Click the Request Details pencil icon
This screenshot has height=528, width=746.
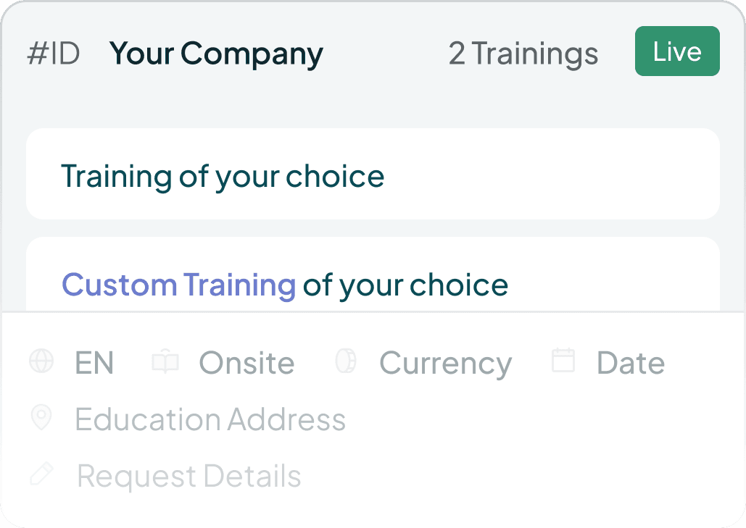pyautogui.click(x=41, y=475)
